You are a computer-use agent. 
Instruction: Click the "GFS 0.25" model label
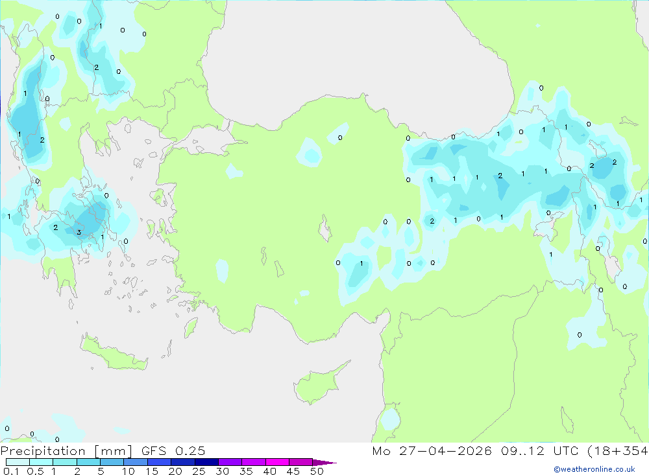coord(173,450)
